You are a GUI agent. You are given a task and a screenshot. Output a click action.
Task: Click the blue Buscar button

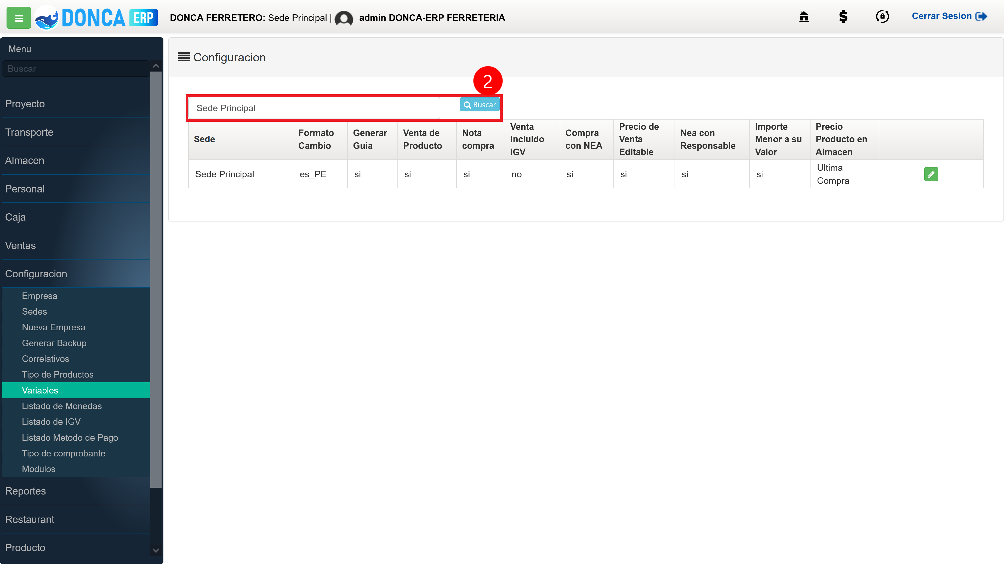[x=480, y=105]
